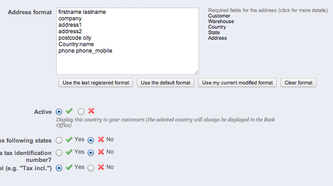The height and width of the screenshot is (186, 333).
Task: Select Yes radio for following states
Action: point(58,140)
